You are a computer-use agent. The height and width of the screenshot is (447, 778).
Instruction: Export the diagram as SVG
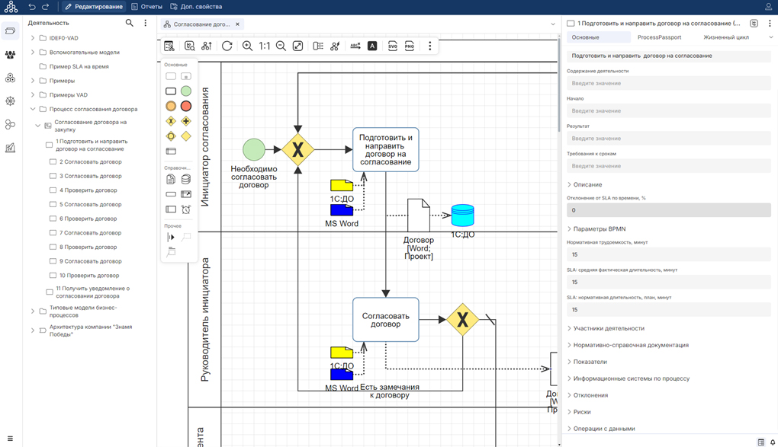coord(392,46)
